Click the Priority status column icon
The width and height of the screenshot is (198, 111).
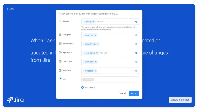[60, 21]
